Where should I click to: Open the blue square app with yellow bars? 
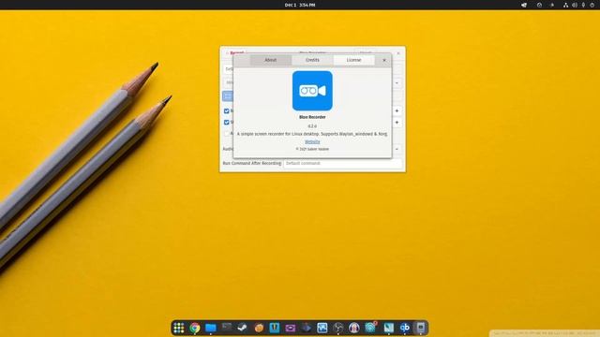(x=275, y=328)
